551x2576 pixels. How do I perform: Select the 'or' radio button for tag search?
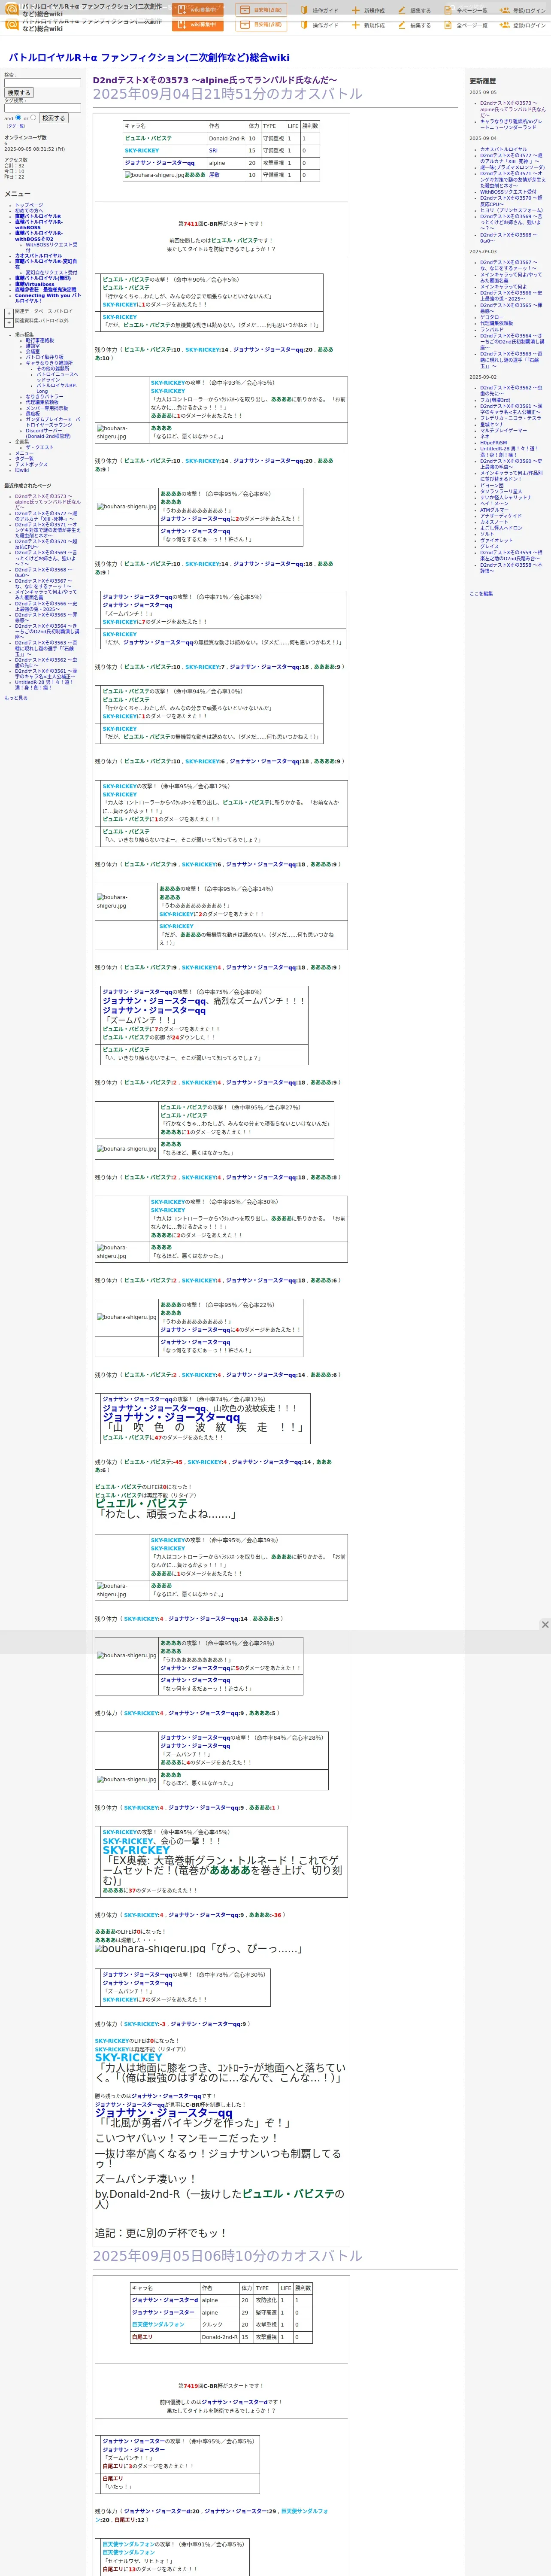33,117
